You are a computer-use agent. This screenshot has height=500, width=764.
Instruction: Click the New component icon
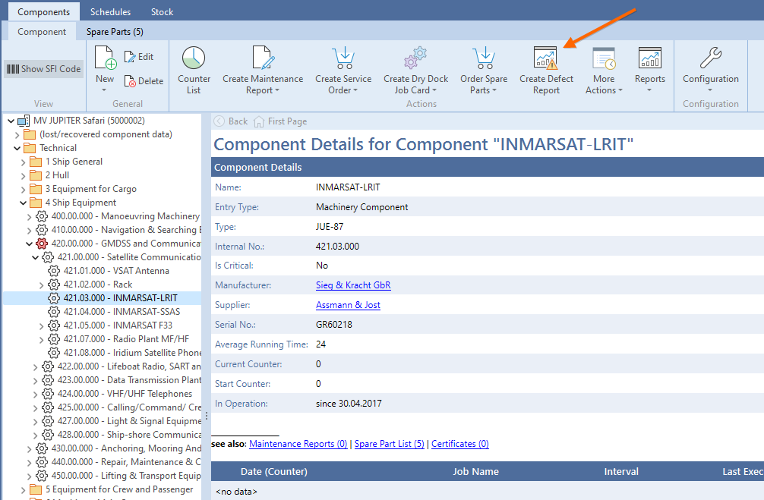(x=106, y=58)
